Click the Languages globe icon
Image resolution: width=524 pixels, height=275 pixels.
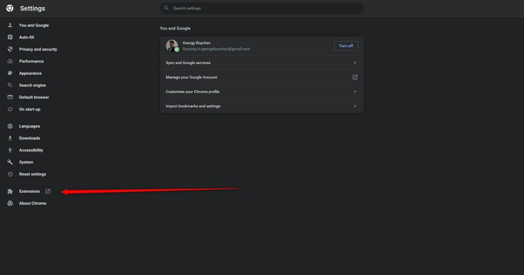(10, 126)
